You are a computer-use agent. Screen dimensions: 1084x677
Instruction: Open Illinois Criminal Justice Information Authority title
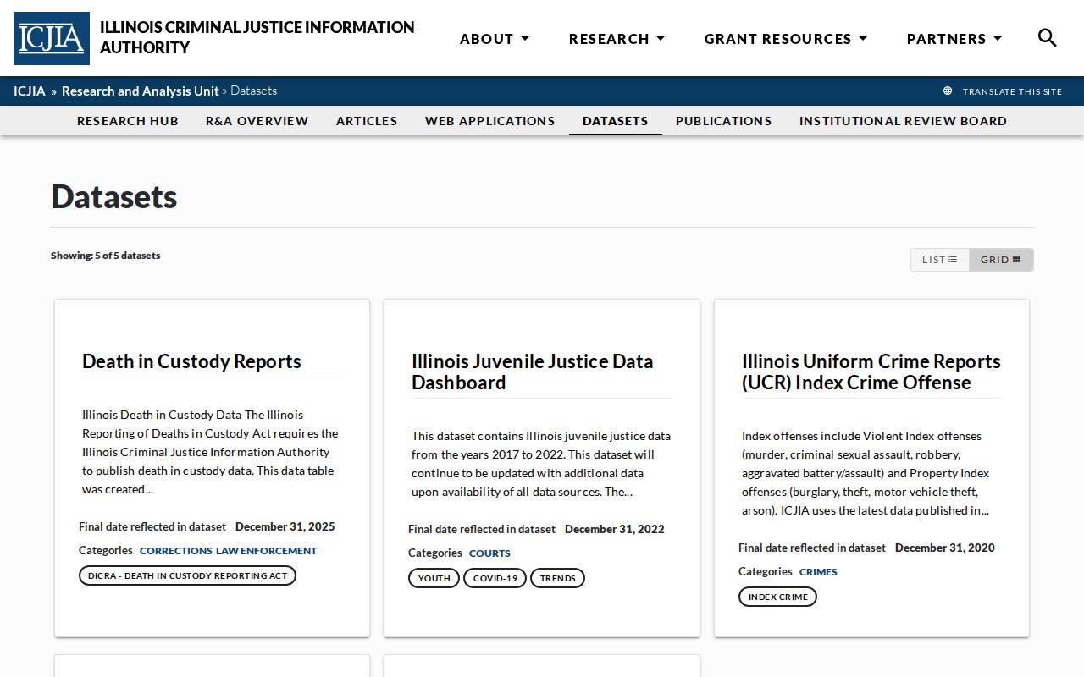(257, 37)
